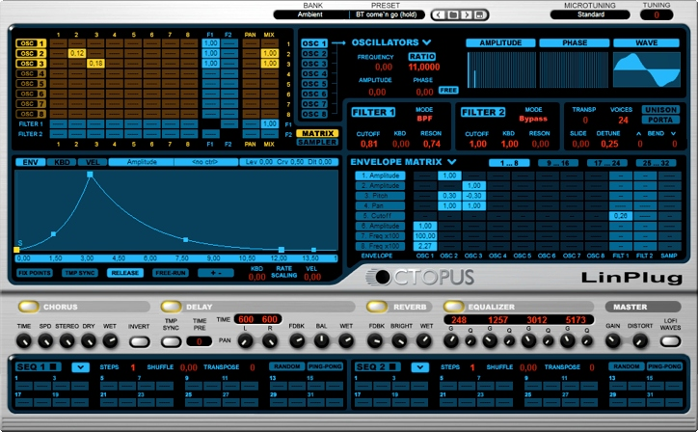
Task: Open the Ambient bank selector
Action: click(x=310, y=14)
